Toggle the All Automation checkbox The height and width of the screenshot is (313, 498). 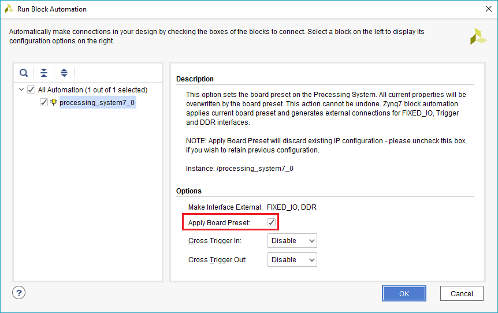coord(31,90)
